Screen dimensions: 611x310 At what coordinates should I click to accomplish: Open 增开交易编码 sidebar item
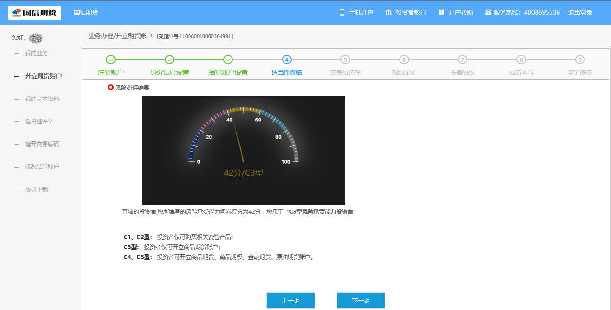[x=42, y=144]
